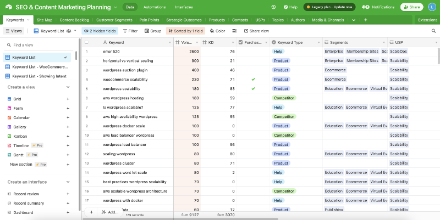Open the search magnifier icon
The height and width of the screenshot is (220, 440).
(433, 31)
